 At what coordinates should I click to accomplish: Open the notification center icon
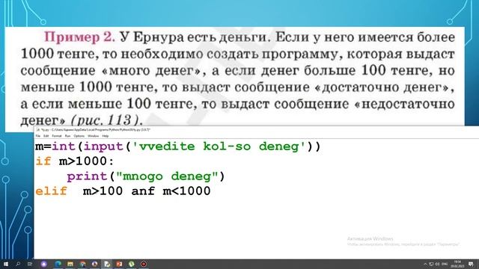pyautogui.click(x=471, y=264)
